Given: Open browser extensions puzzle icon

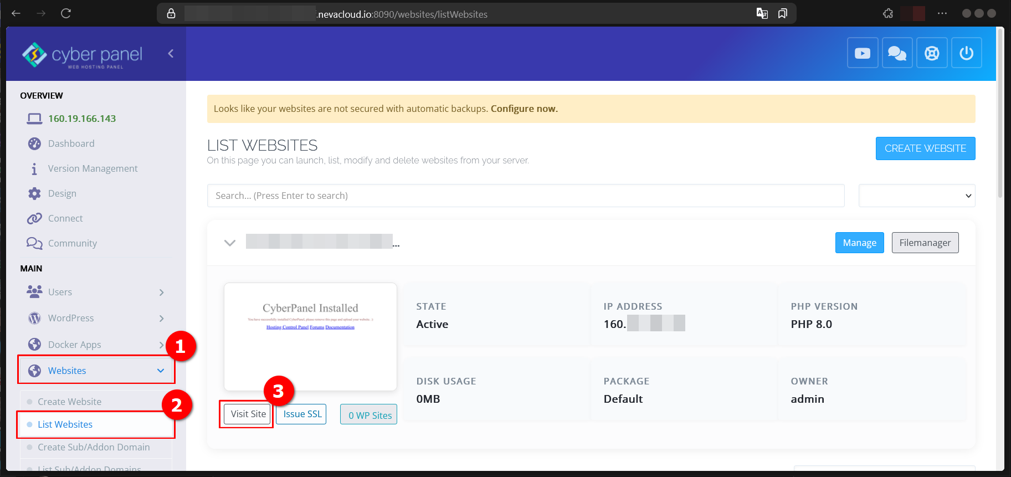Looking at the screenshot, I should point(888,13).
